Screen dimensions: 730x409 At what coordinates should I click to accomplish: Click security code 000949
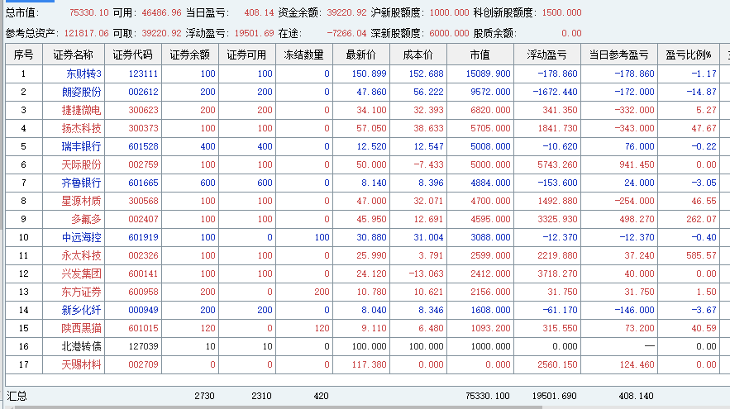(143, 310)
